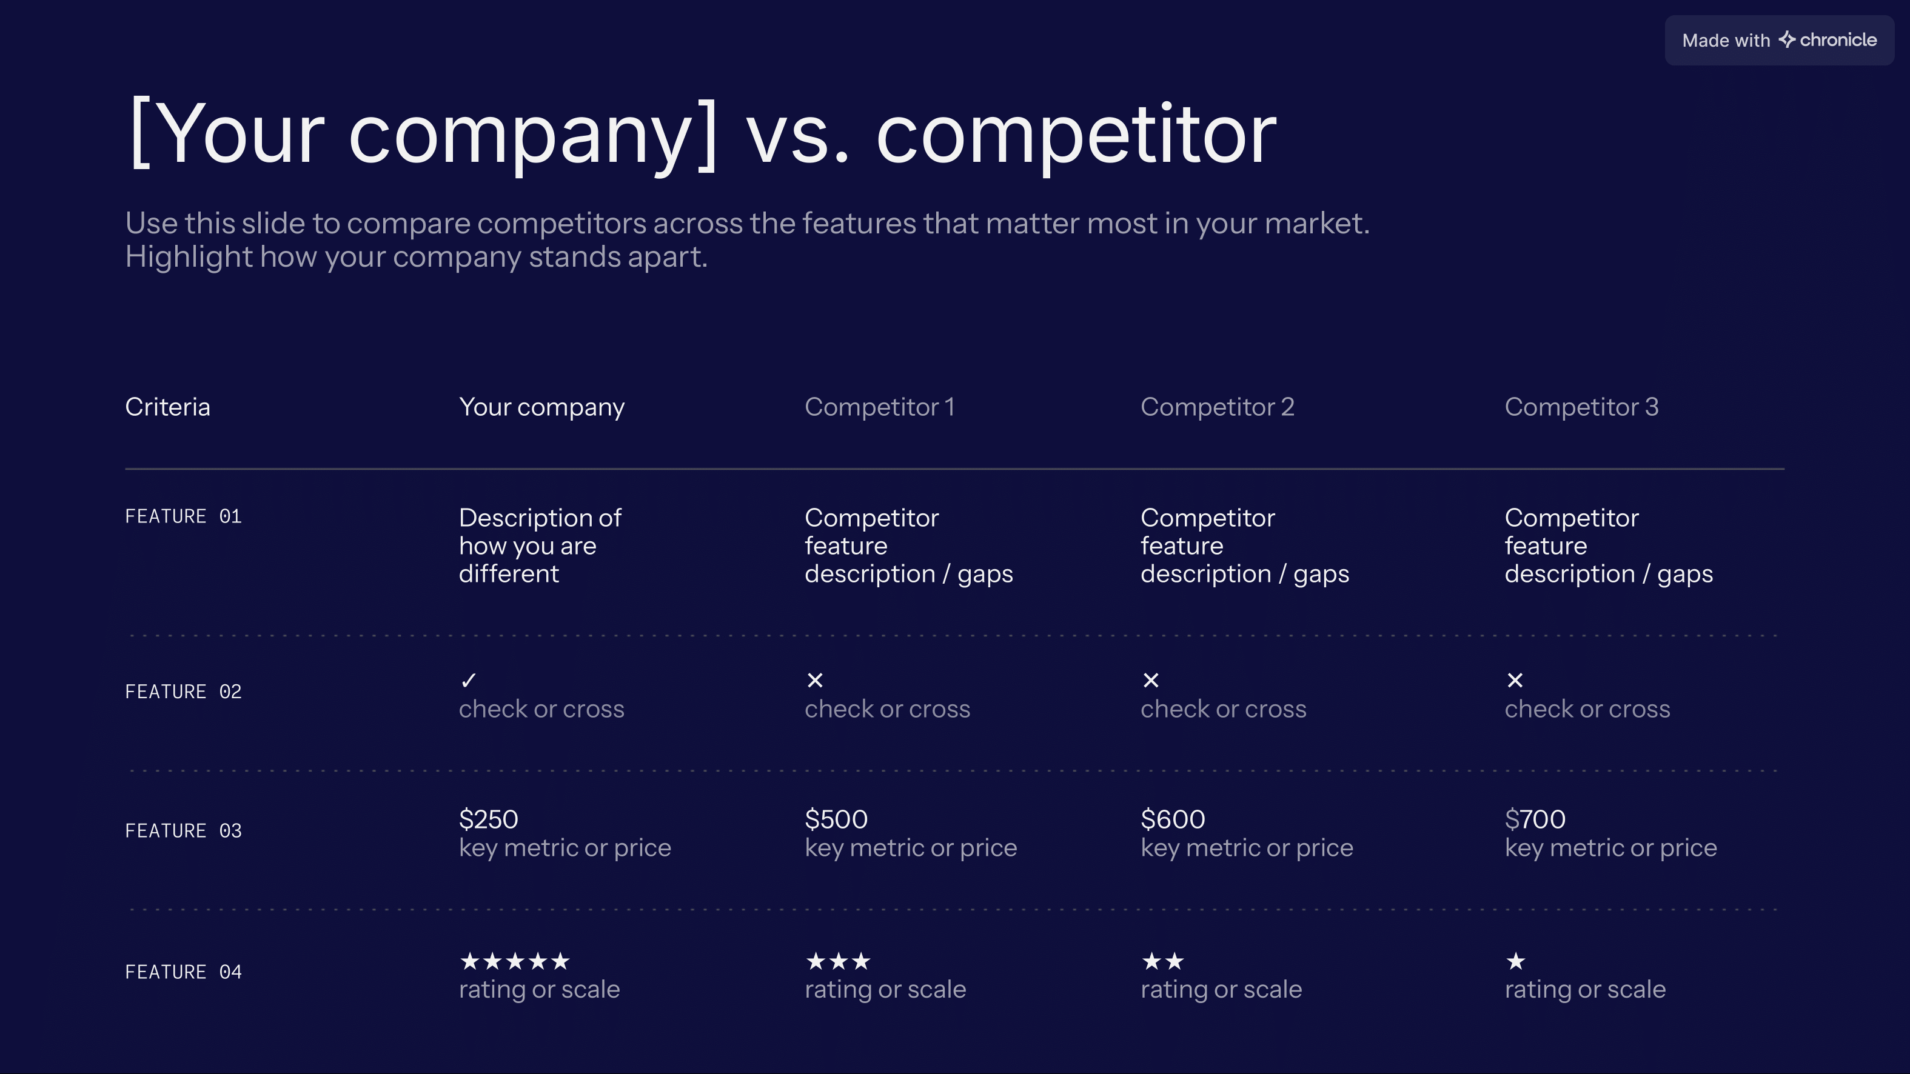This screenshot has width=1910, height=1074.
Task: Open the "Made with chronicle" badge
Action: pyautogui.click(x=1779, y=40)
